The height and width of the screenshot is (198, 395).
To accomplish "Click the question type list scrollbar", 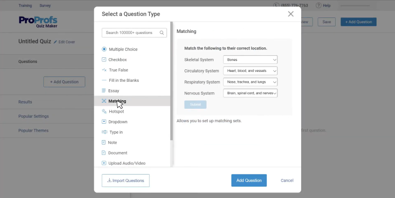I will pos(172,81).
